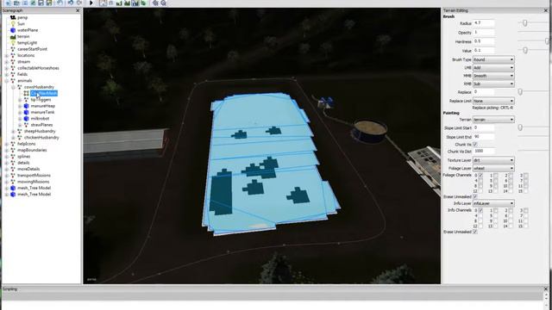Open the MMB Smooth dropdown

493,76
